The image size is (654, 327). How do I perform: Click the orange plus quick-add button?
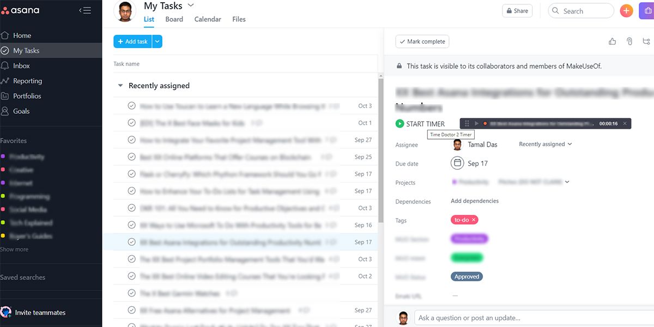[626, 11]
